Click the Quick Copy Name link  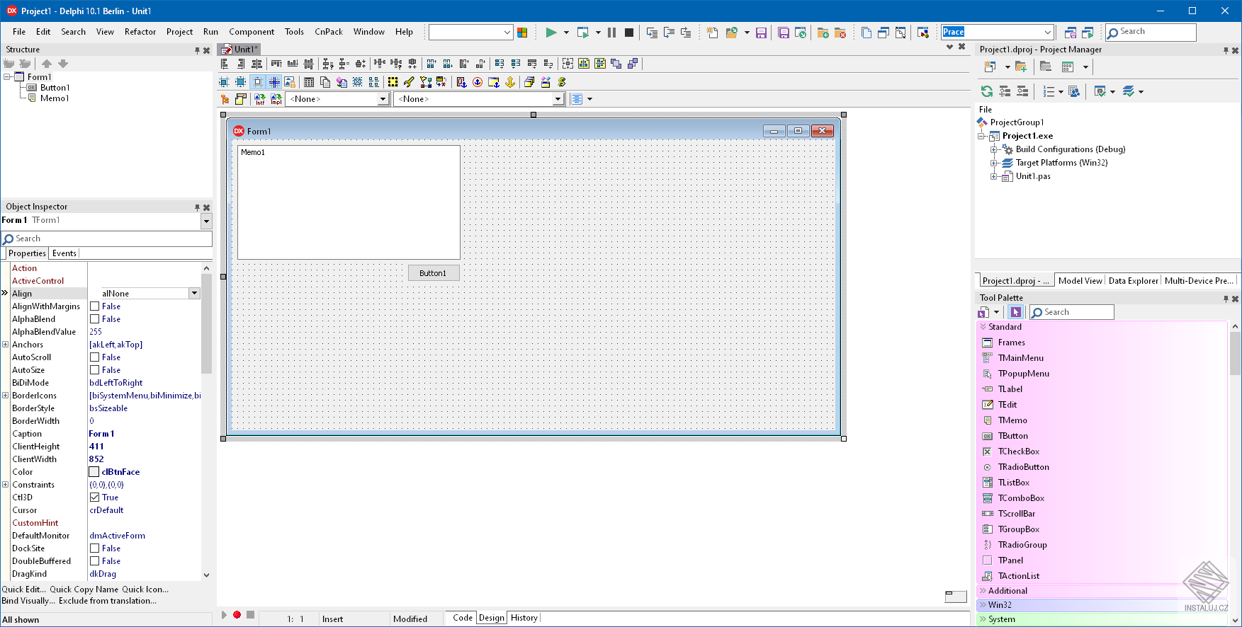pyautogui.click(x=84, y=589)
